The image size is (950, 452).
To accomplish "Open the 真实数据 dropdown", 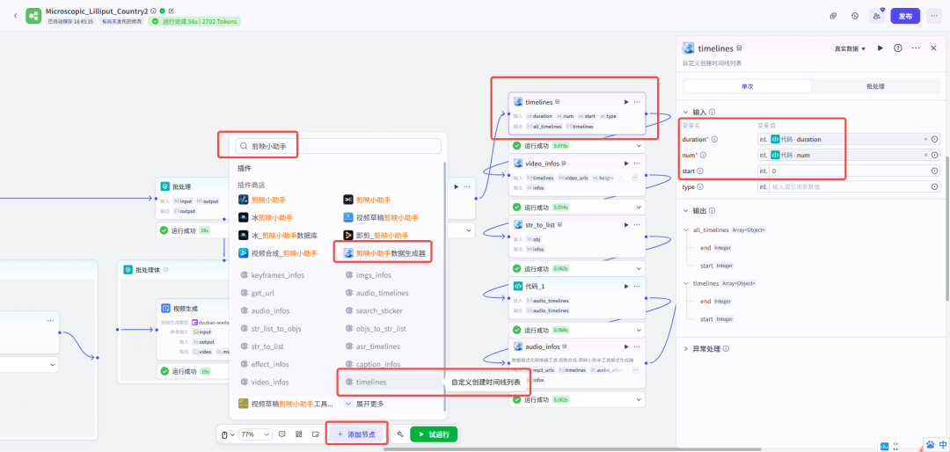I will [x=850, y=48].
